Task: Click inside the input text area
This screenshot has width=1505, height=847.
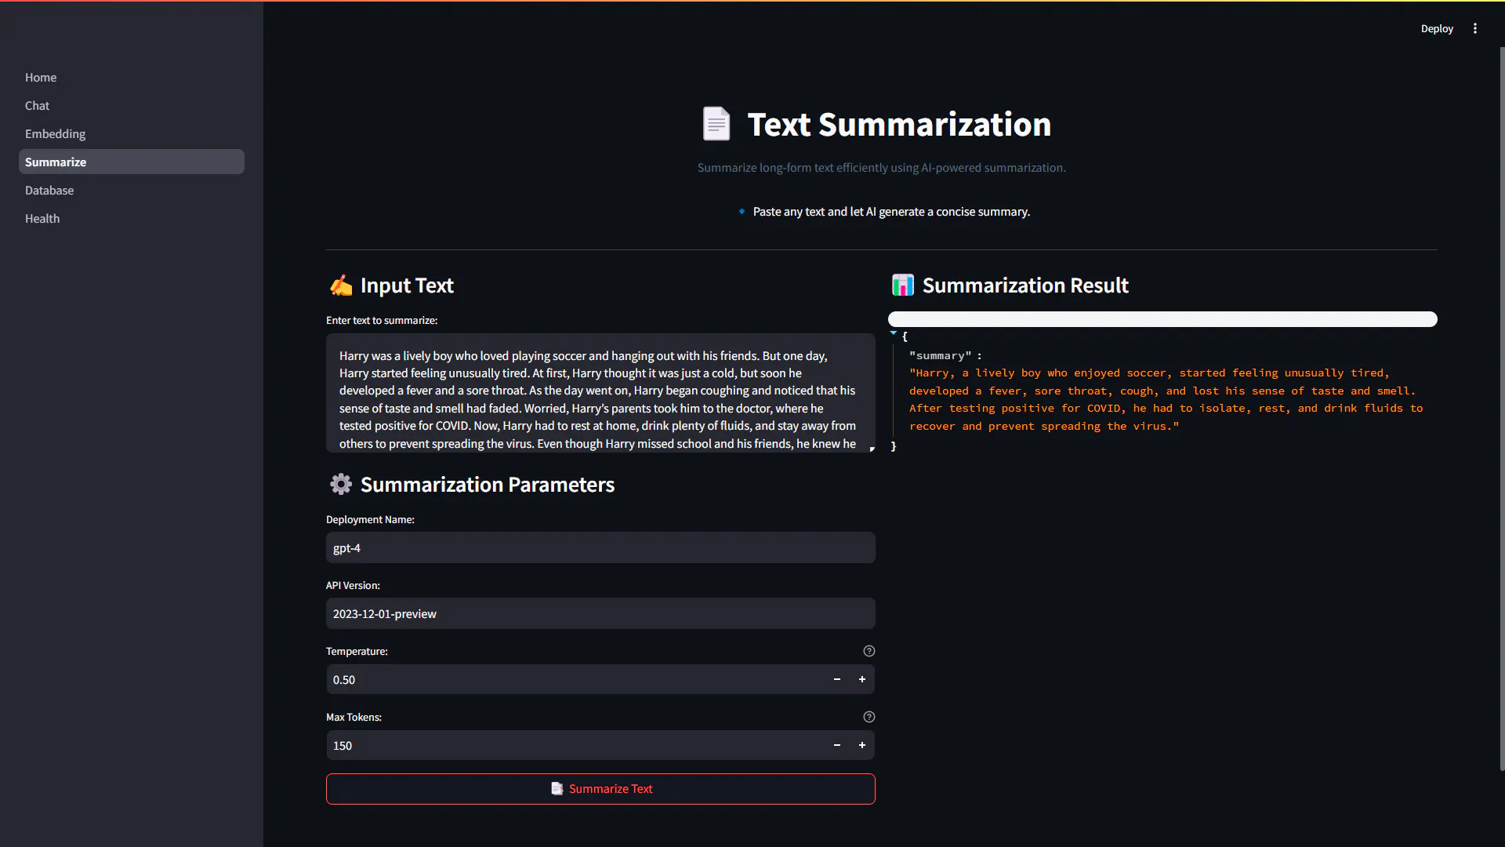Action: coord(600,393)
